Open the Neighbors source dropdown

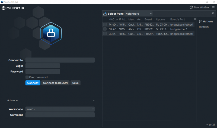click(138, 14)
